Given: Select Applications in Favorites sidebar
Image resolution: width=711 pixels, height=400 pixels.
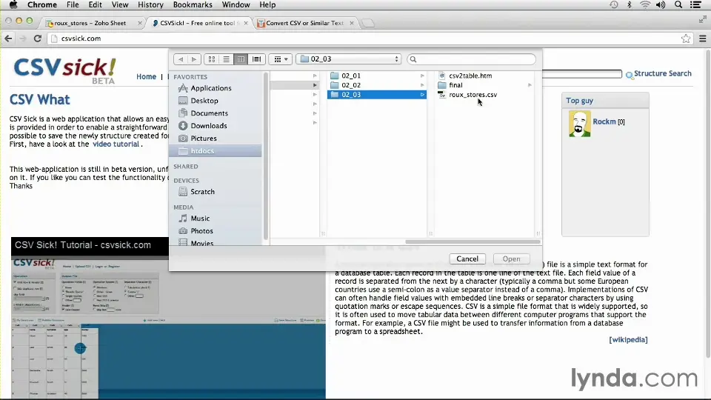Looking at the screenshot, I should pos(210,88).
